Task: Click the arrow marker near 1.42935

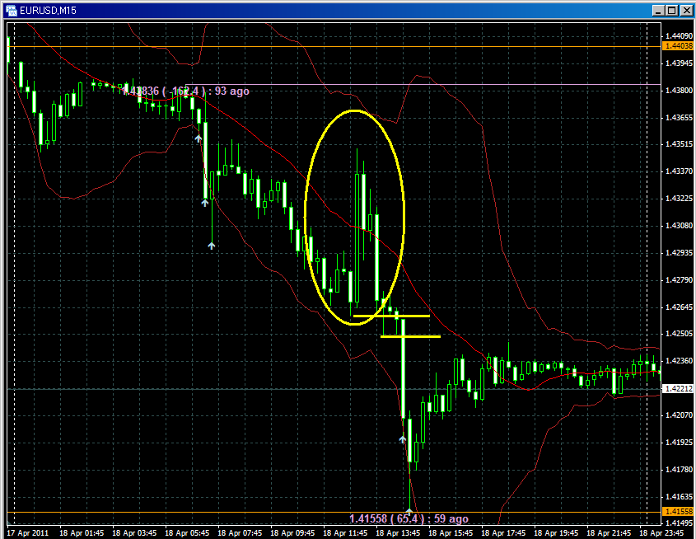Action: (x=211, y=245)
